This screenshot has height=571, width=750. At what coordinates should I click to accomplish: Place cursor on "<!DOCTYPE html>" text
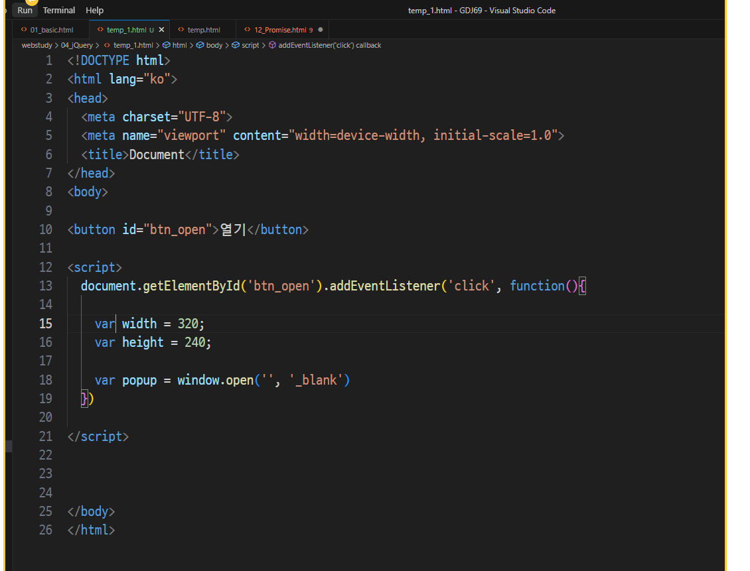[119, 61]
